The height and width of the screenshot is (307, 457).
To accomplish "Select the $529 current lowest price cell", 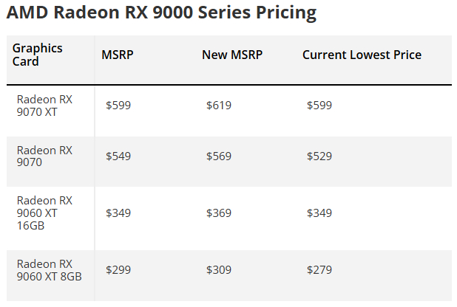I will (319, 156).
